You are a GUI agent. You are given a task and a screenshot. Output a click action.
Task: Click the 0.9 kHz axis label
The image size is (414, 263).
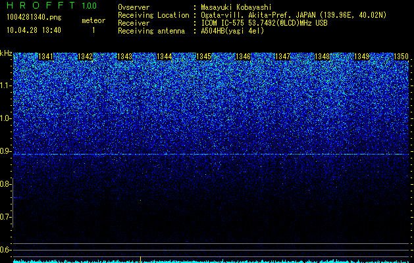coord(5,151)
